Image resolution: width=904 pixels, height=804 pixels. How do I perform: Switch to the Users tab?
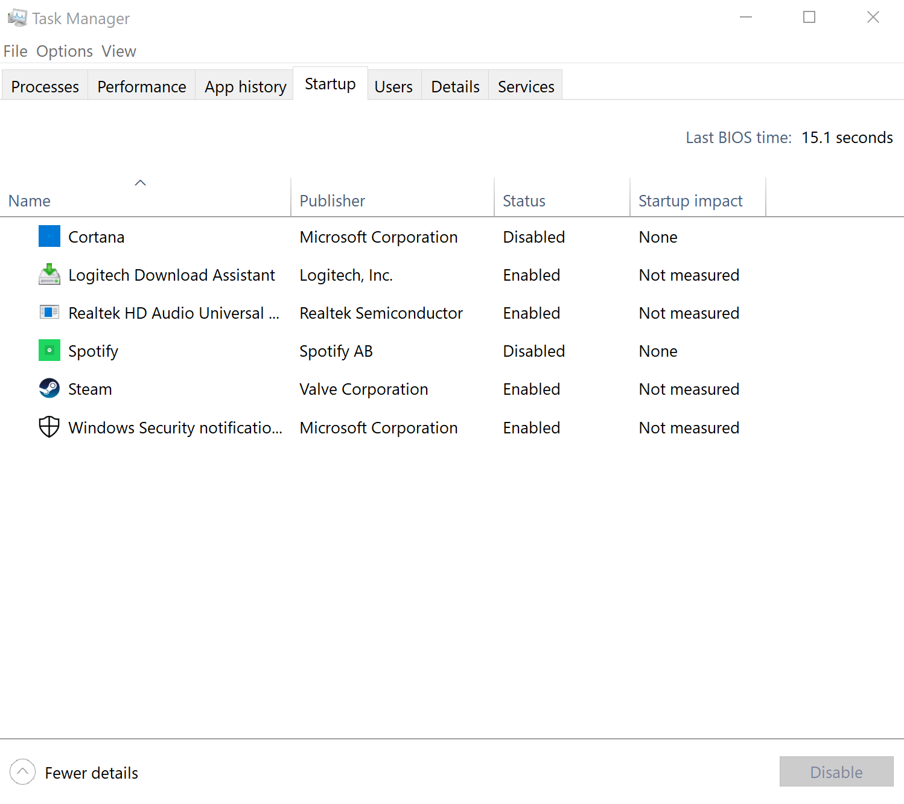click(x=394, y=86)
